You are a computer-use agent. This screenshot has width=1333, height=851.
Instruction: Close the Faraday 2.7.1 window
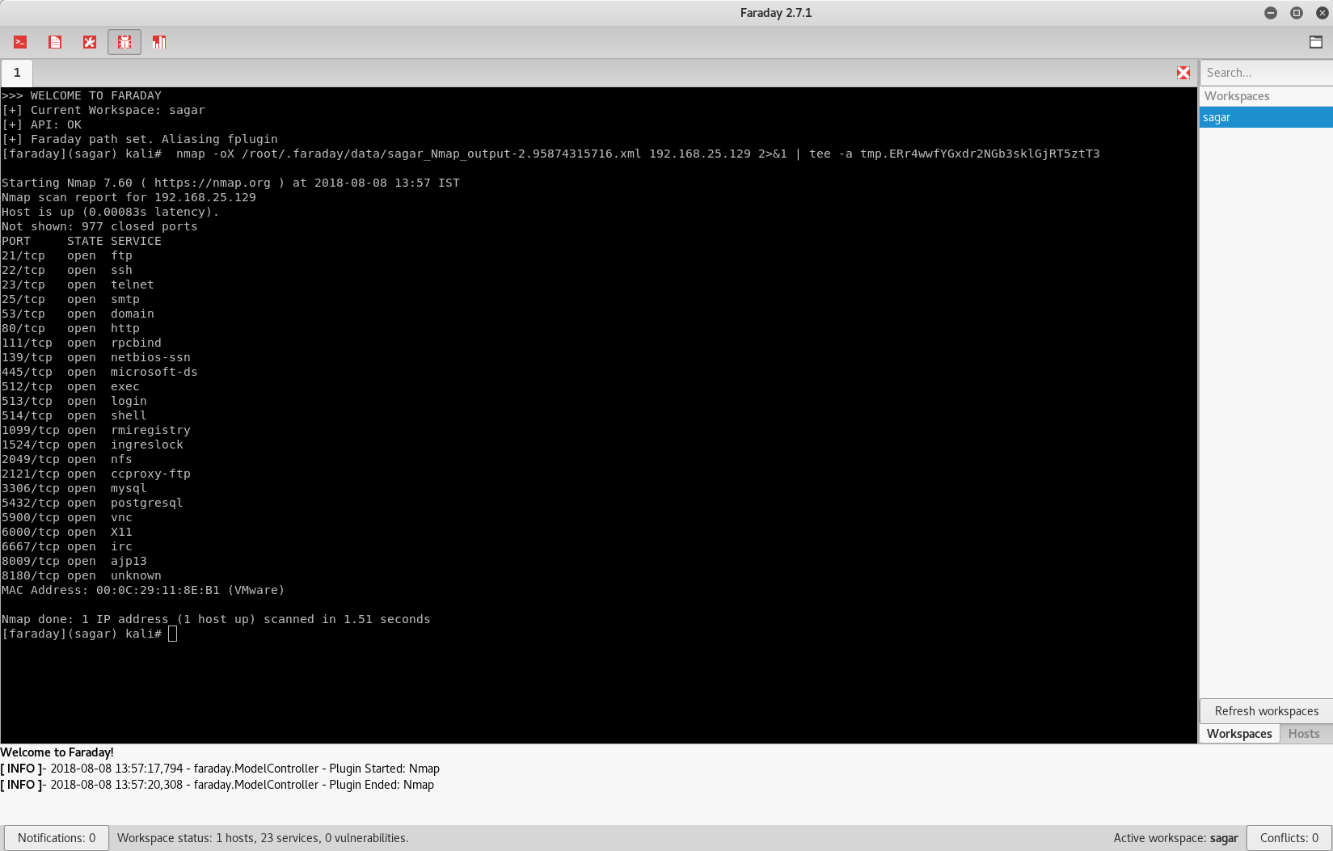click(1322, 13)
